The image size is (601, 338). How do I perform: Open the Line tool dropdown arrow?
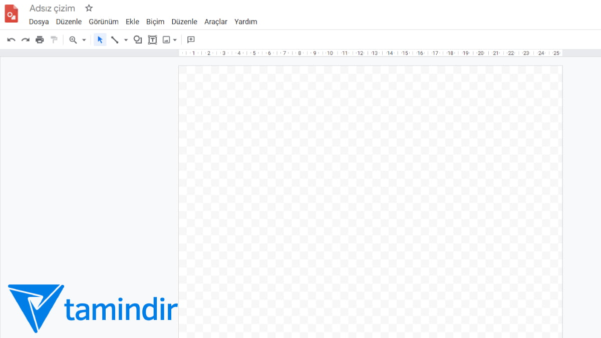point(125,40)
